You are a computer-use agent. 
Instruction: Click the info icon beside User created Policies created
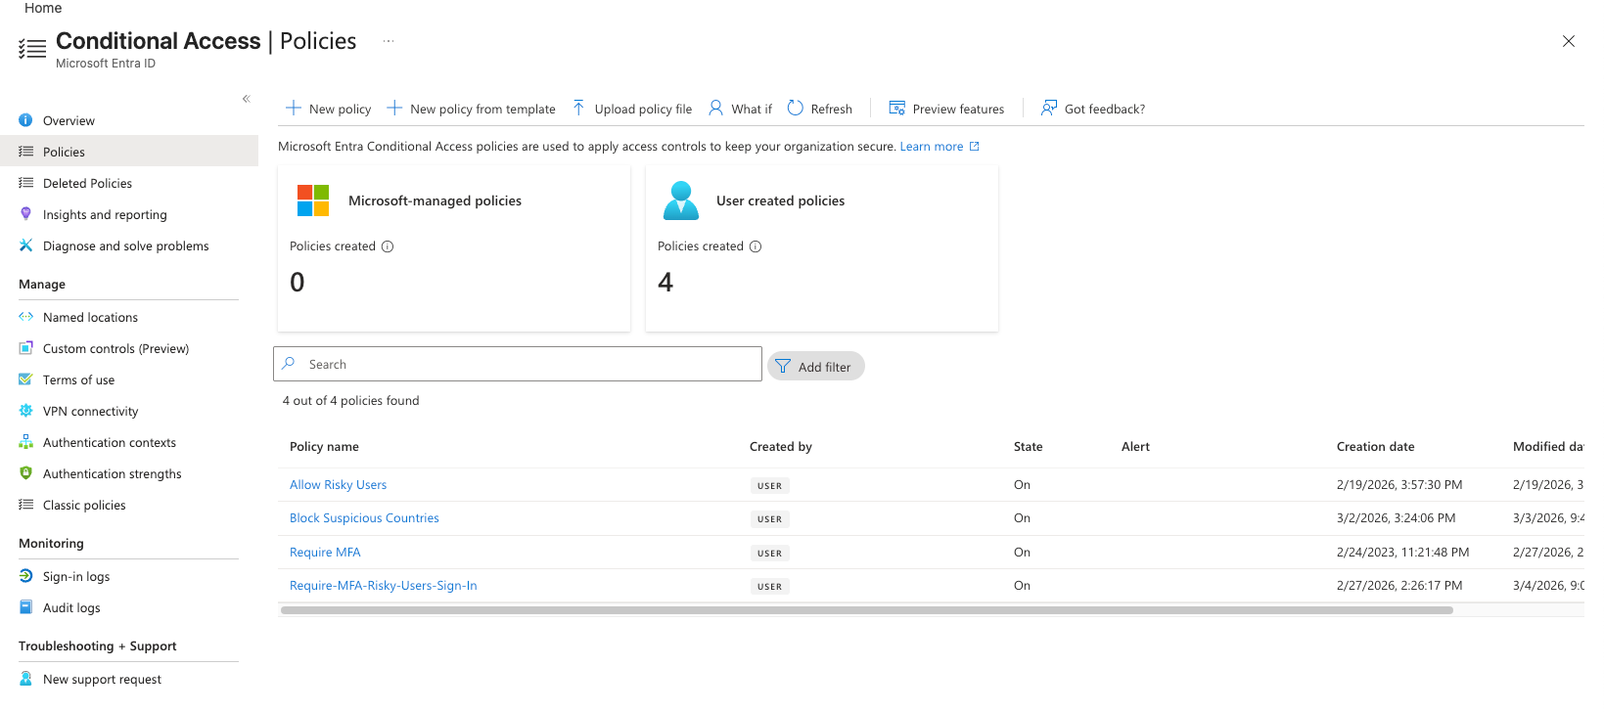coord(756,246)
